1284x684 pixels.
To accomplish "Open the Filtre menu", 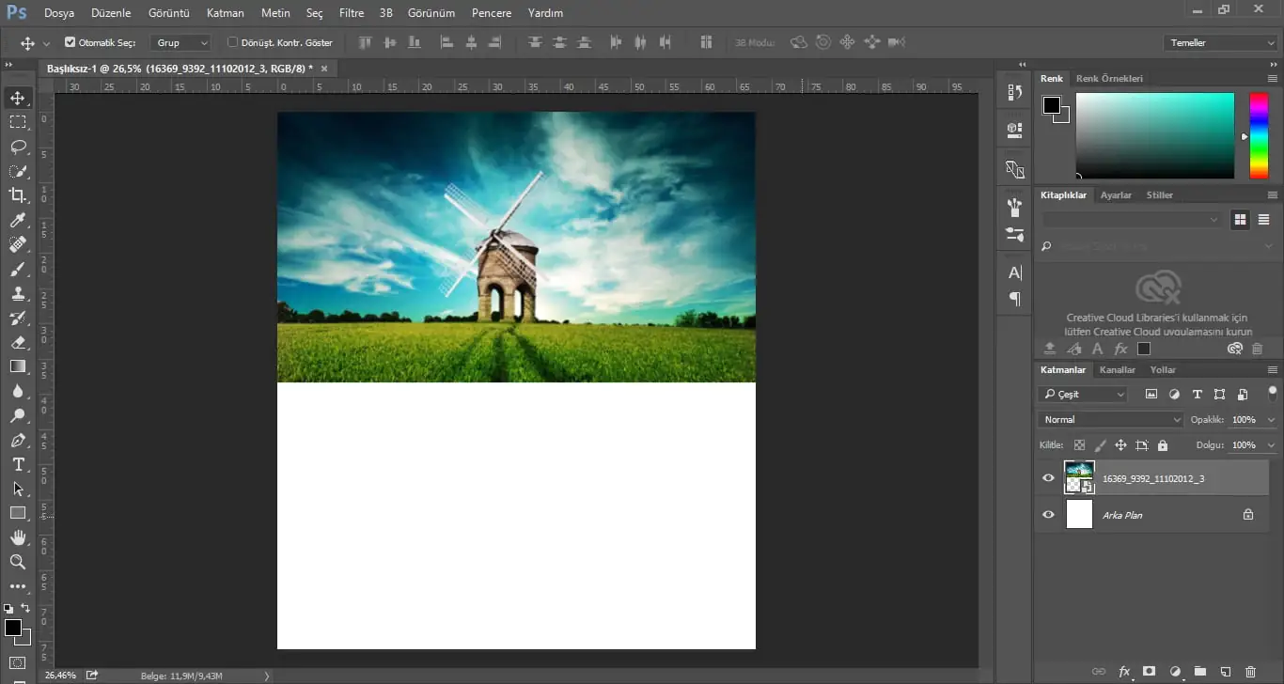I will coord(352,13).
